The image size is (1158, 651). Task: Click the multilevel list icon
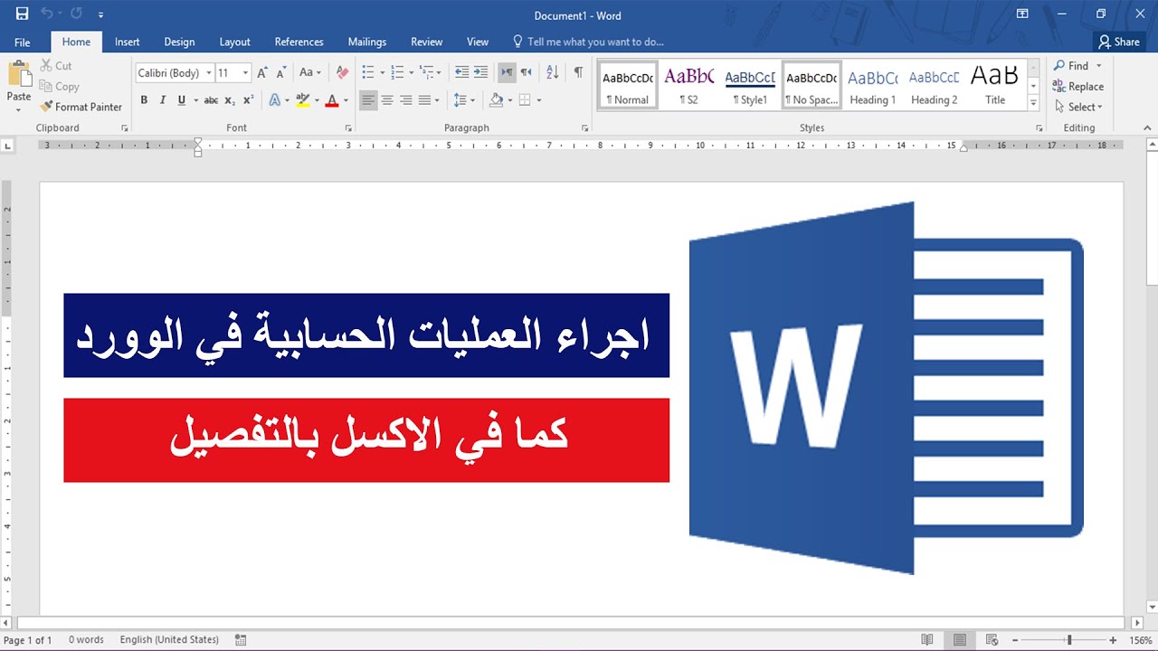pos(427,72)
